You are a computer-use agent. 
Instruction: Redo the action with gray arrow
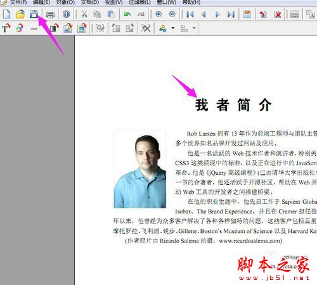click(141, 14)
